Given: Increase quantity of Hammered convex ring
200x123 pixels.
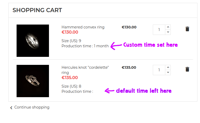Looking at the screenshot, I should coord(168,27).
